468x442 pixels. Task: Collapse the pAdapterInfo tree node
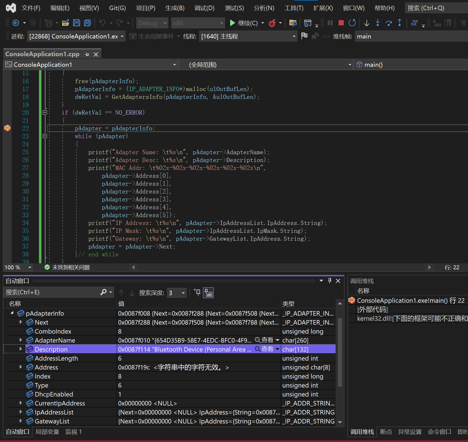(x=12, y=313)
